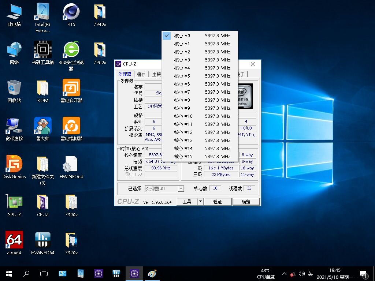Launch 雷电模拟器 shortcut
Screen dimensions: 375x281
pos(71,129)
